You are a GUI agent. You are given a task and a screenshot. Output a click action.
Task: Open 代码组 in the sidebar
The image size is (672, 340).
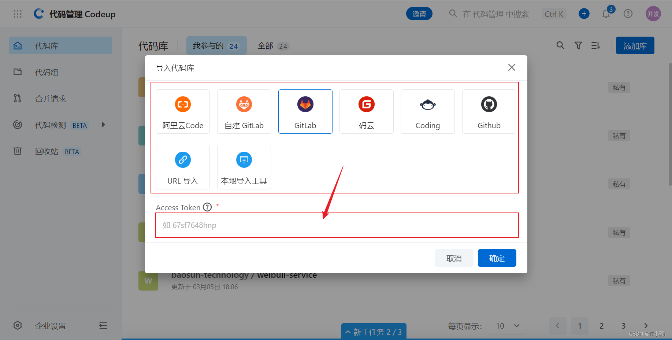pos(60,72)
